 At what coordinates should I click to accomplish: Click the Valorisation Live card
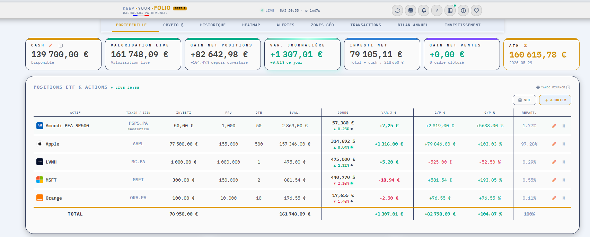143,54
